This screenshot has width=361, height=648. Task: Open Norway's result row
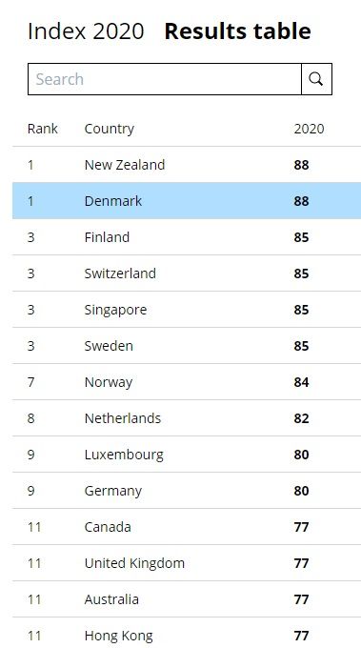point(187,382)
